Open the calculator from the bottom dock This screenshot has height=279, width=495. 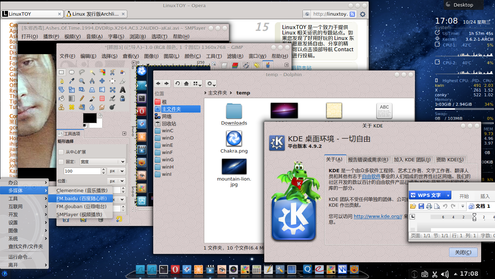click(257, 269)
